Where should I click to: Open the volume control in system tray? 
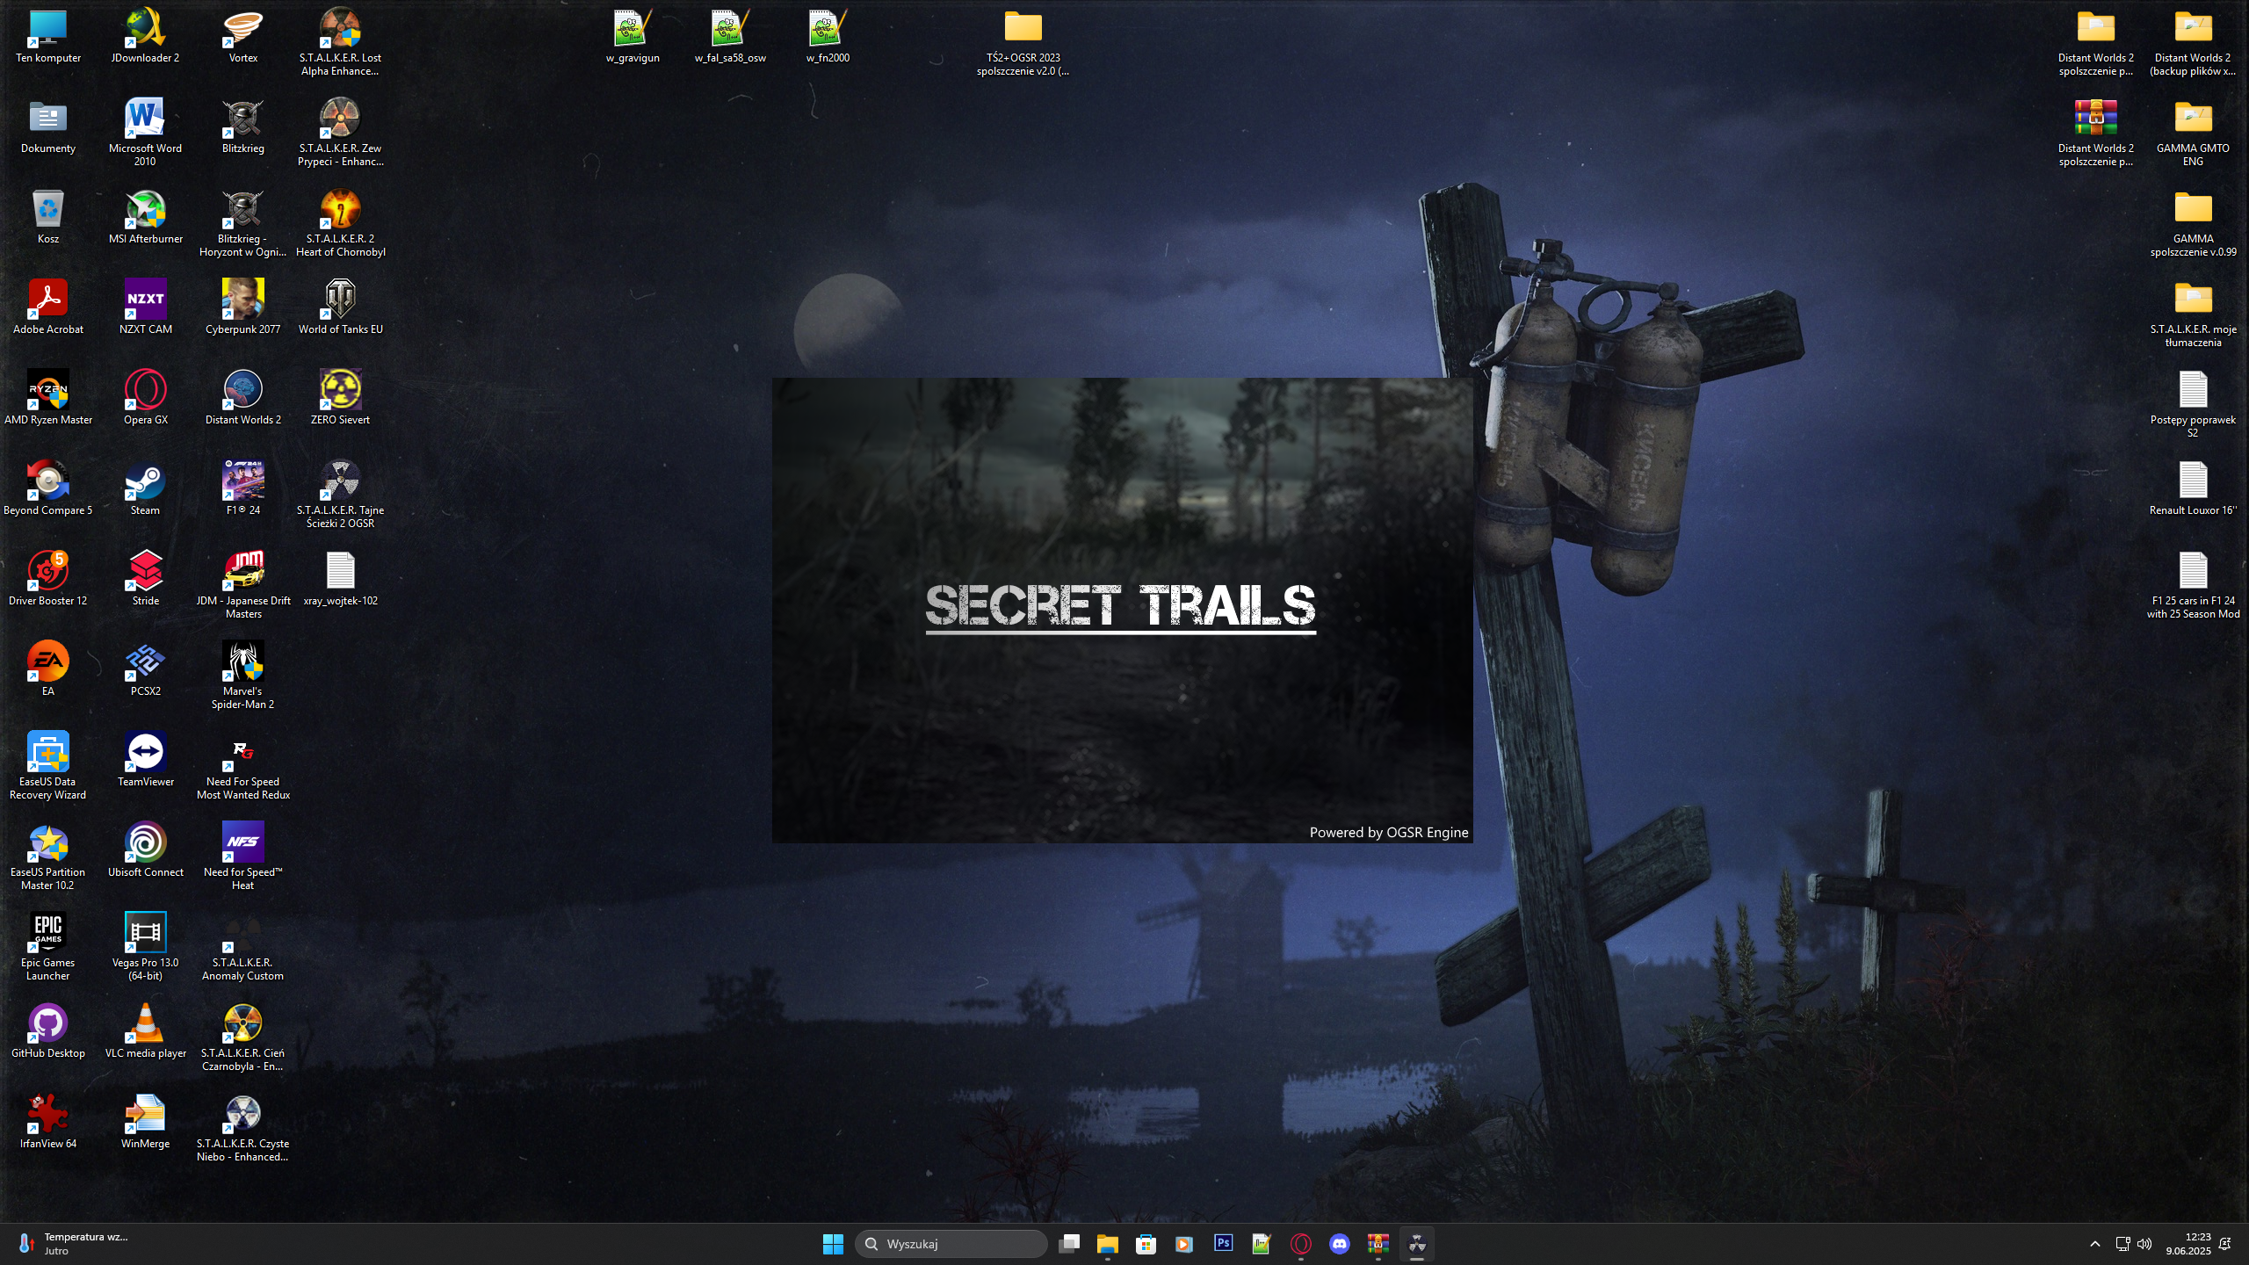click(x=2144, y=1244)
